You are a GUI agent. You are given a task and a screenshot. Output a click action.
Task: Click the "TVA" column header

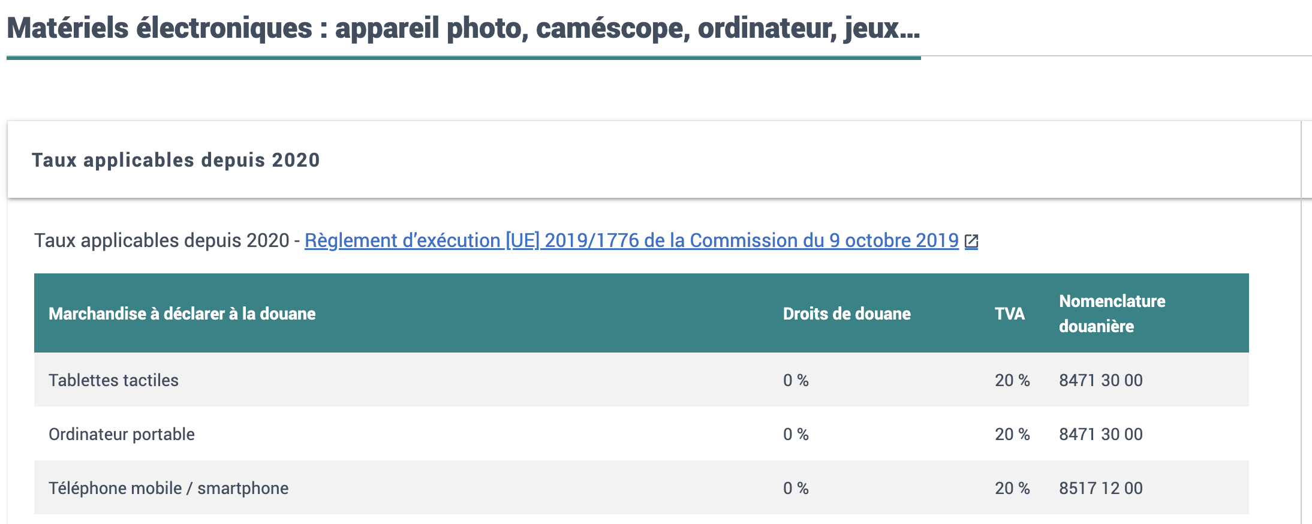1009,314
